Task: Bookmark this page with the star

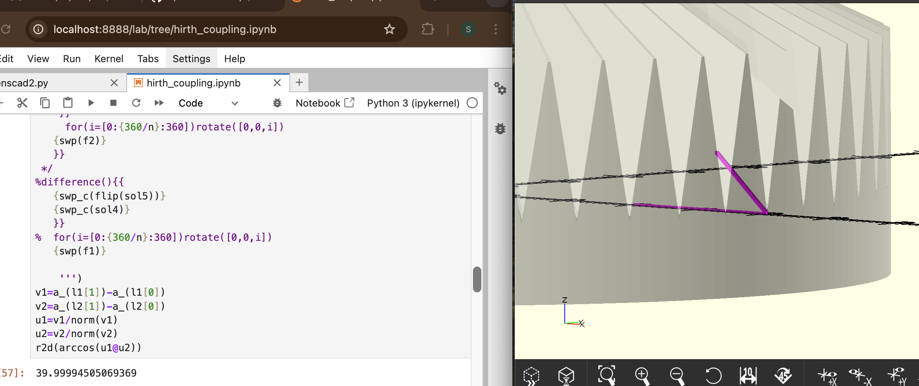Action: [390, 29]
